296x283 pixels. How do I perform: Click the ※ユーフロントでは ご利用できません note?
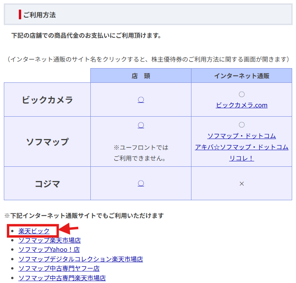click(141, 153)
